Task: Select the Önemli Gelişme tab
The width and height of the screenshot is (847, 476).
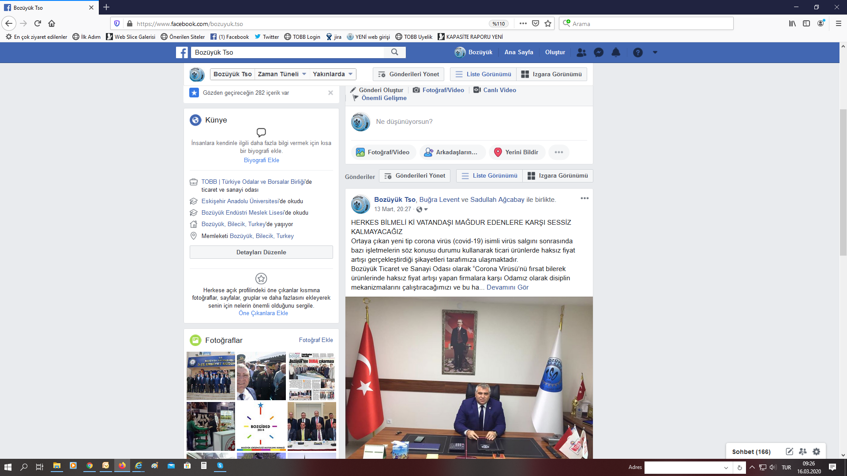Action: pos(379,98)
